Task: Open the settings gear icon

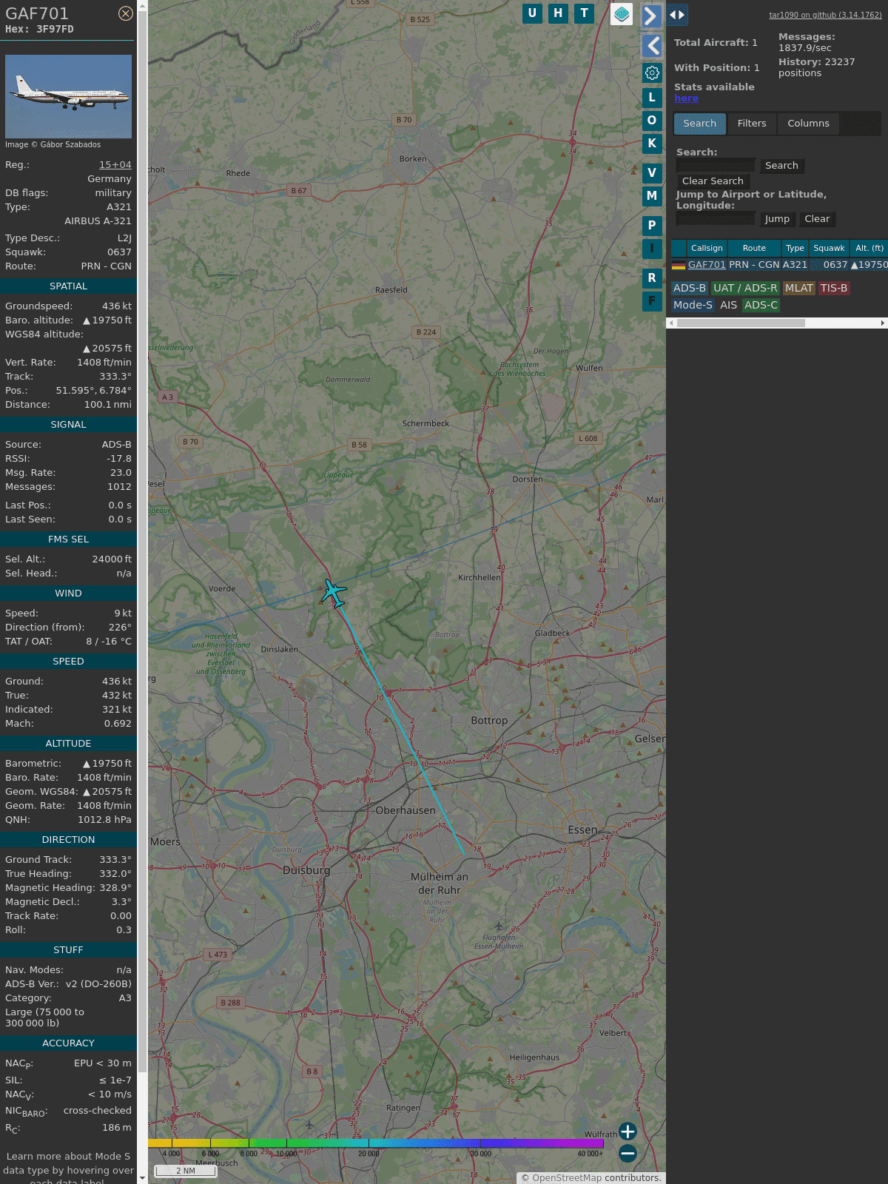Action: pyautogui.click(x=652, y=73)
